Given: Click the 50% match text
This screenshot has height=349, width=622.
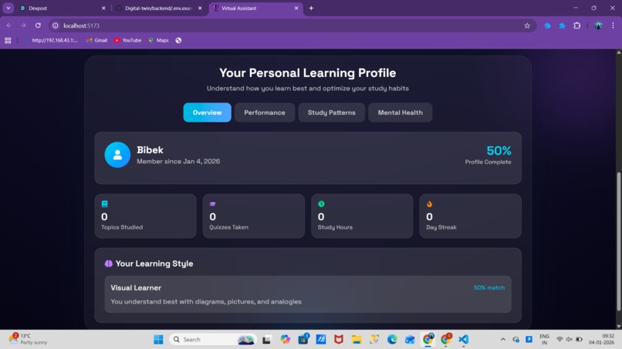Looking at the screenshot, I should (489, 287).
